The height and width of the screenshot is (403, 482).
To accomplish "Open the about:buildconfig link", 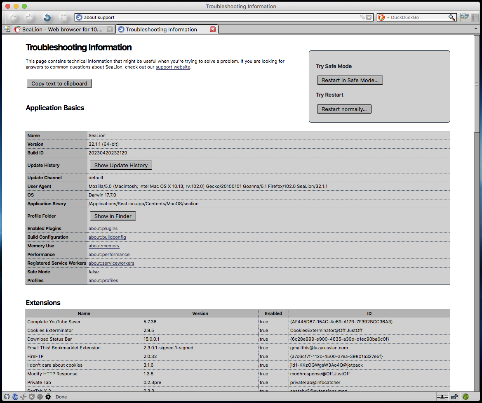I will [x=107, y=237].
